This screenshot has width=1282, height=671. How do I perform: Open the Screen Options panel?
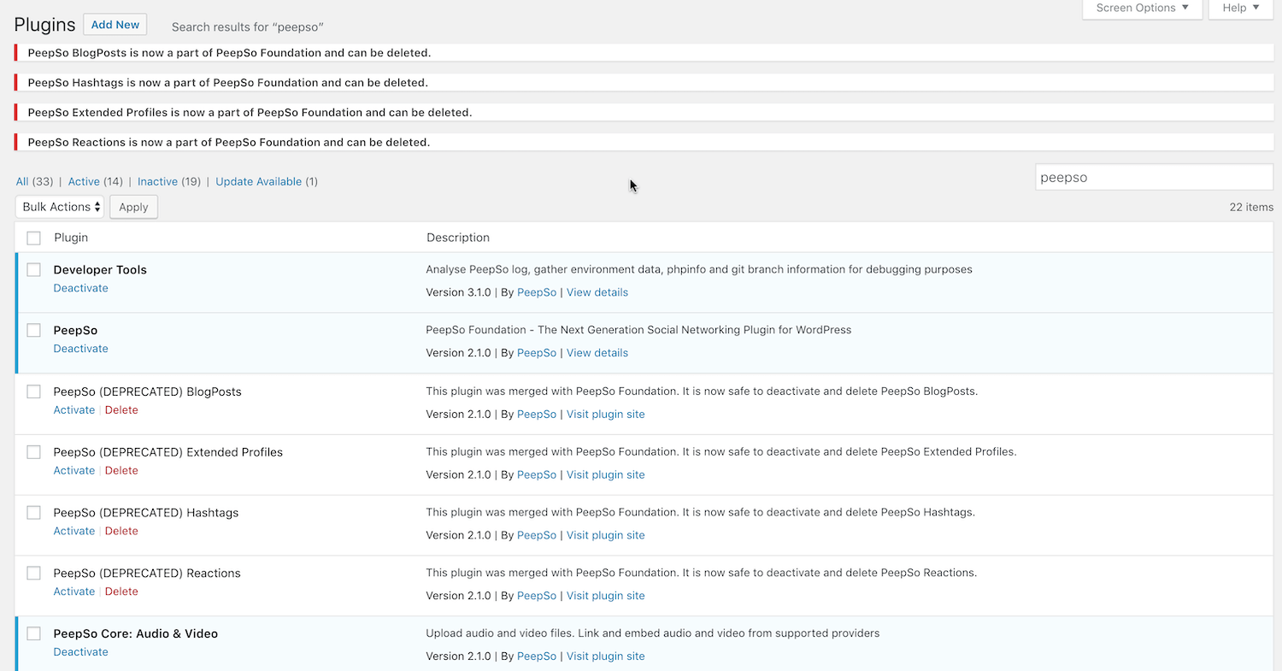tap(1142, 9)
